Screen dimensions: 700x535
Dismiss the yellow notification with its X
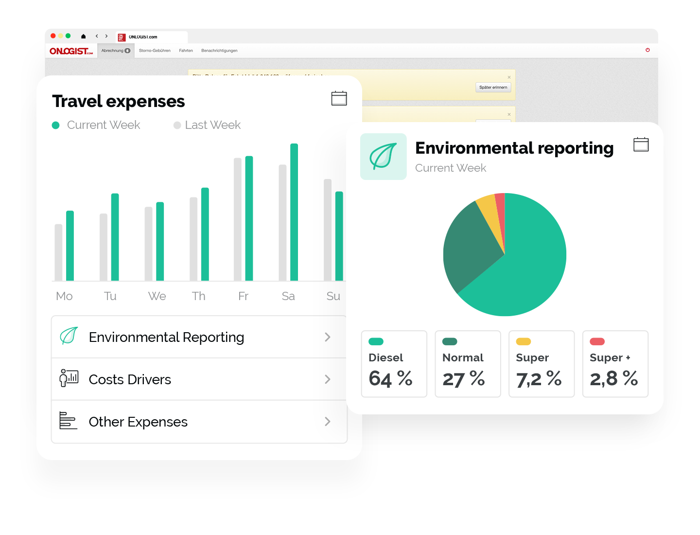509,77
